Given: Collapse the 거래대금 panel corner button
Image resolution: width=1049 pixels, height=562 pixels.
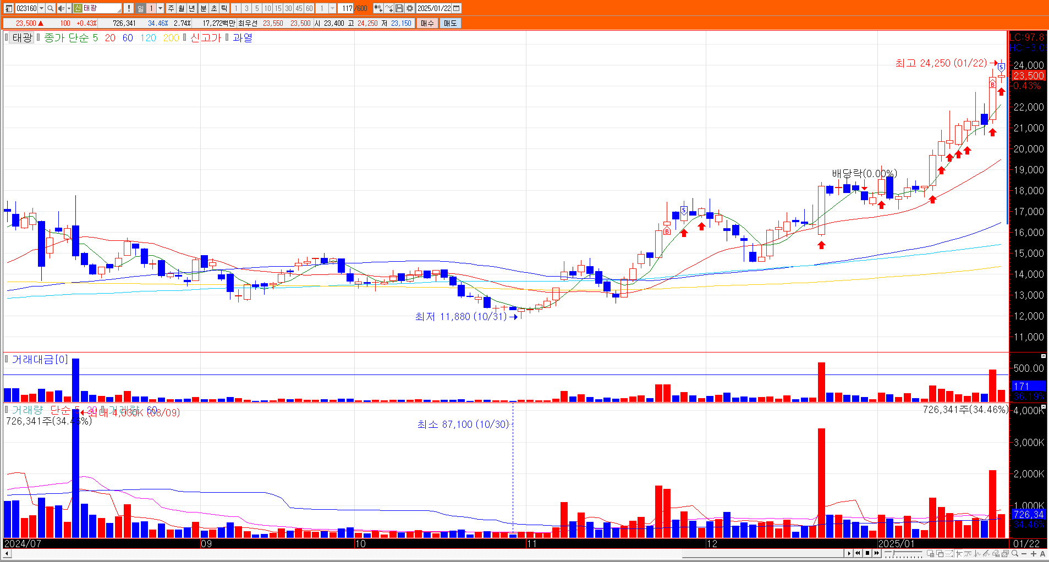Looking at the screenshot, I should coord(1043,356).
